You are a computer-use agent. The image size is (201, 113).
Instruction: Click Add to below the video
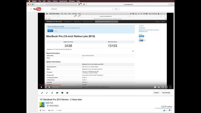(43, 110)
